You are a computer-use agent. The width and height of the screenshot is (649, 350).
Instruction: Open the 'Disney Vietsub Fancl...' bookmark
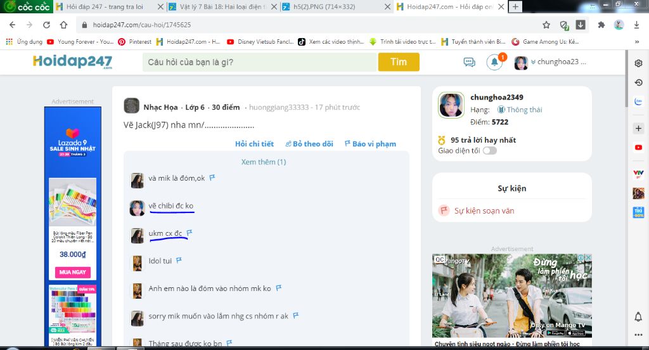click(x=260, y=42)
